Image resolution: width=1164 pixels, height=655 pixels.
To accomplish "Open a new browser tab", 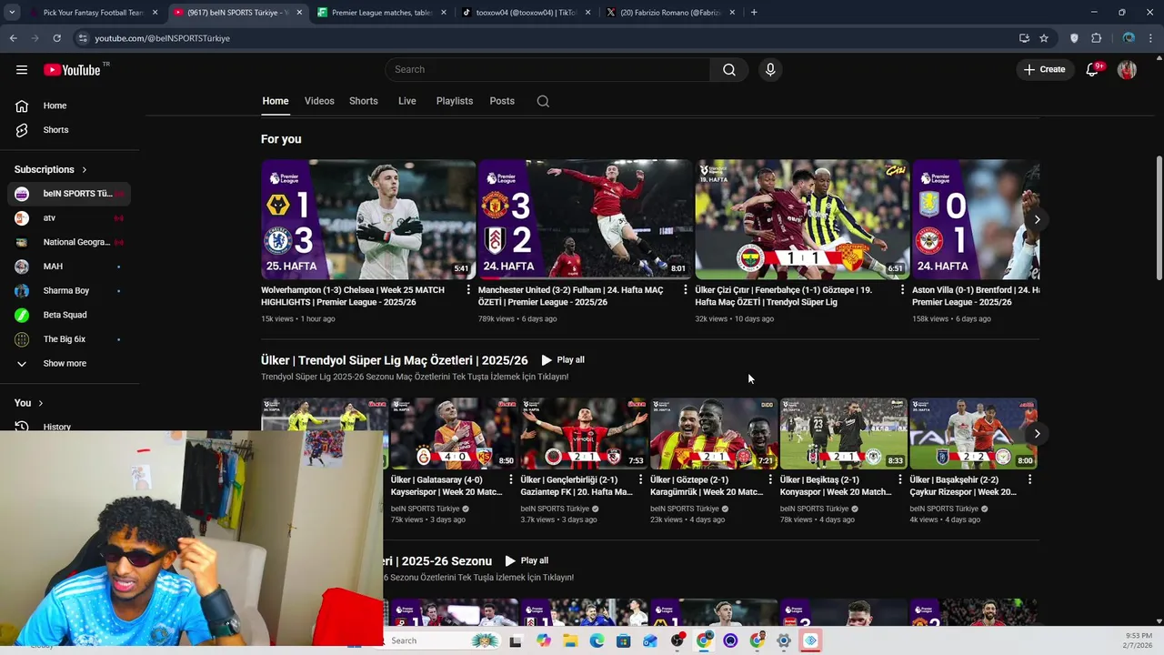I will tap(754, 12).
